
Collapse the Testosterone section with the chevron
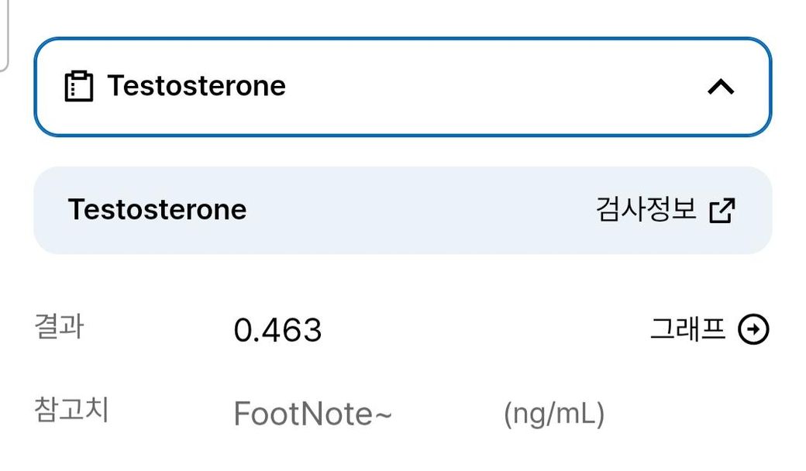721,87
